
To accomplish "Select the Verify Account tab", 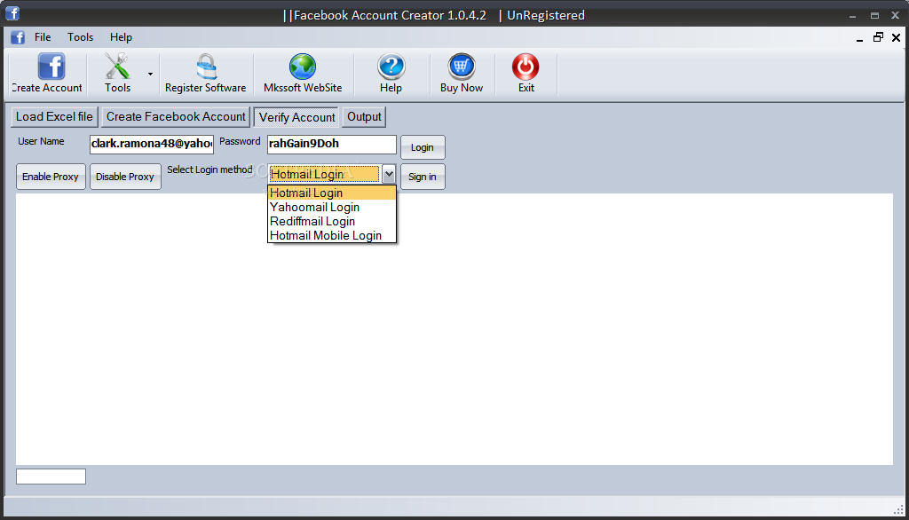I will [296, 117].
